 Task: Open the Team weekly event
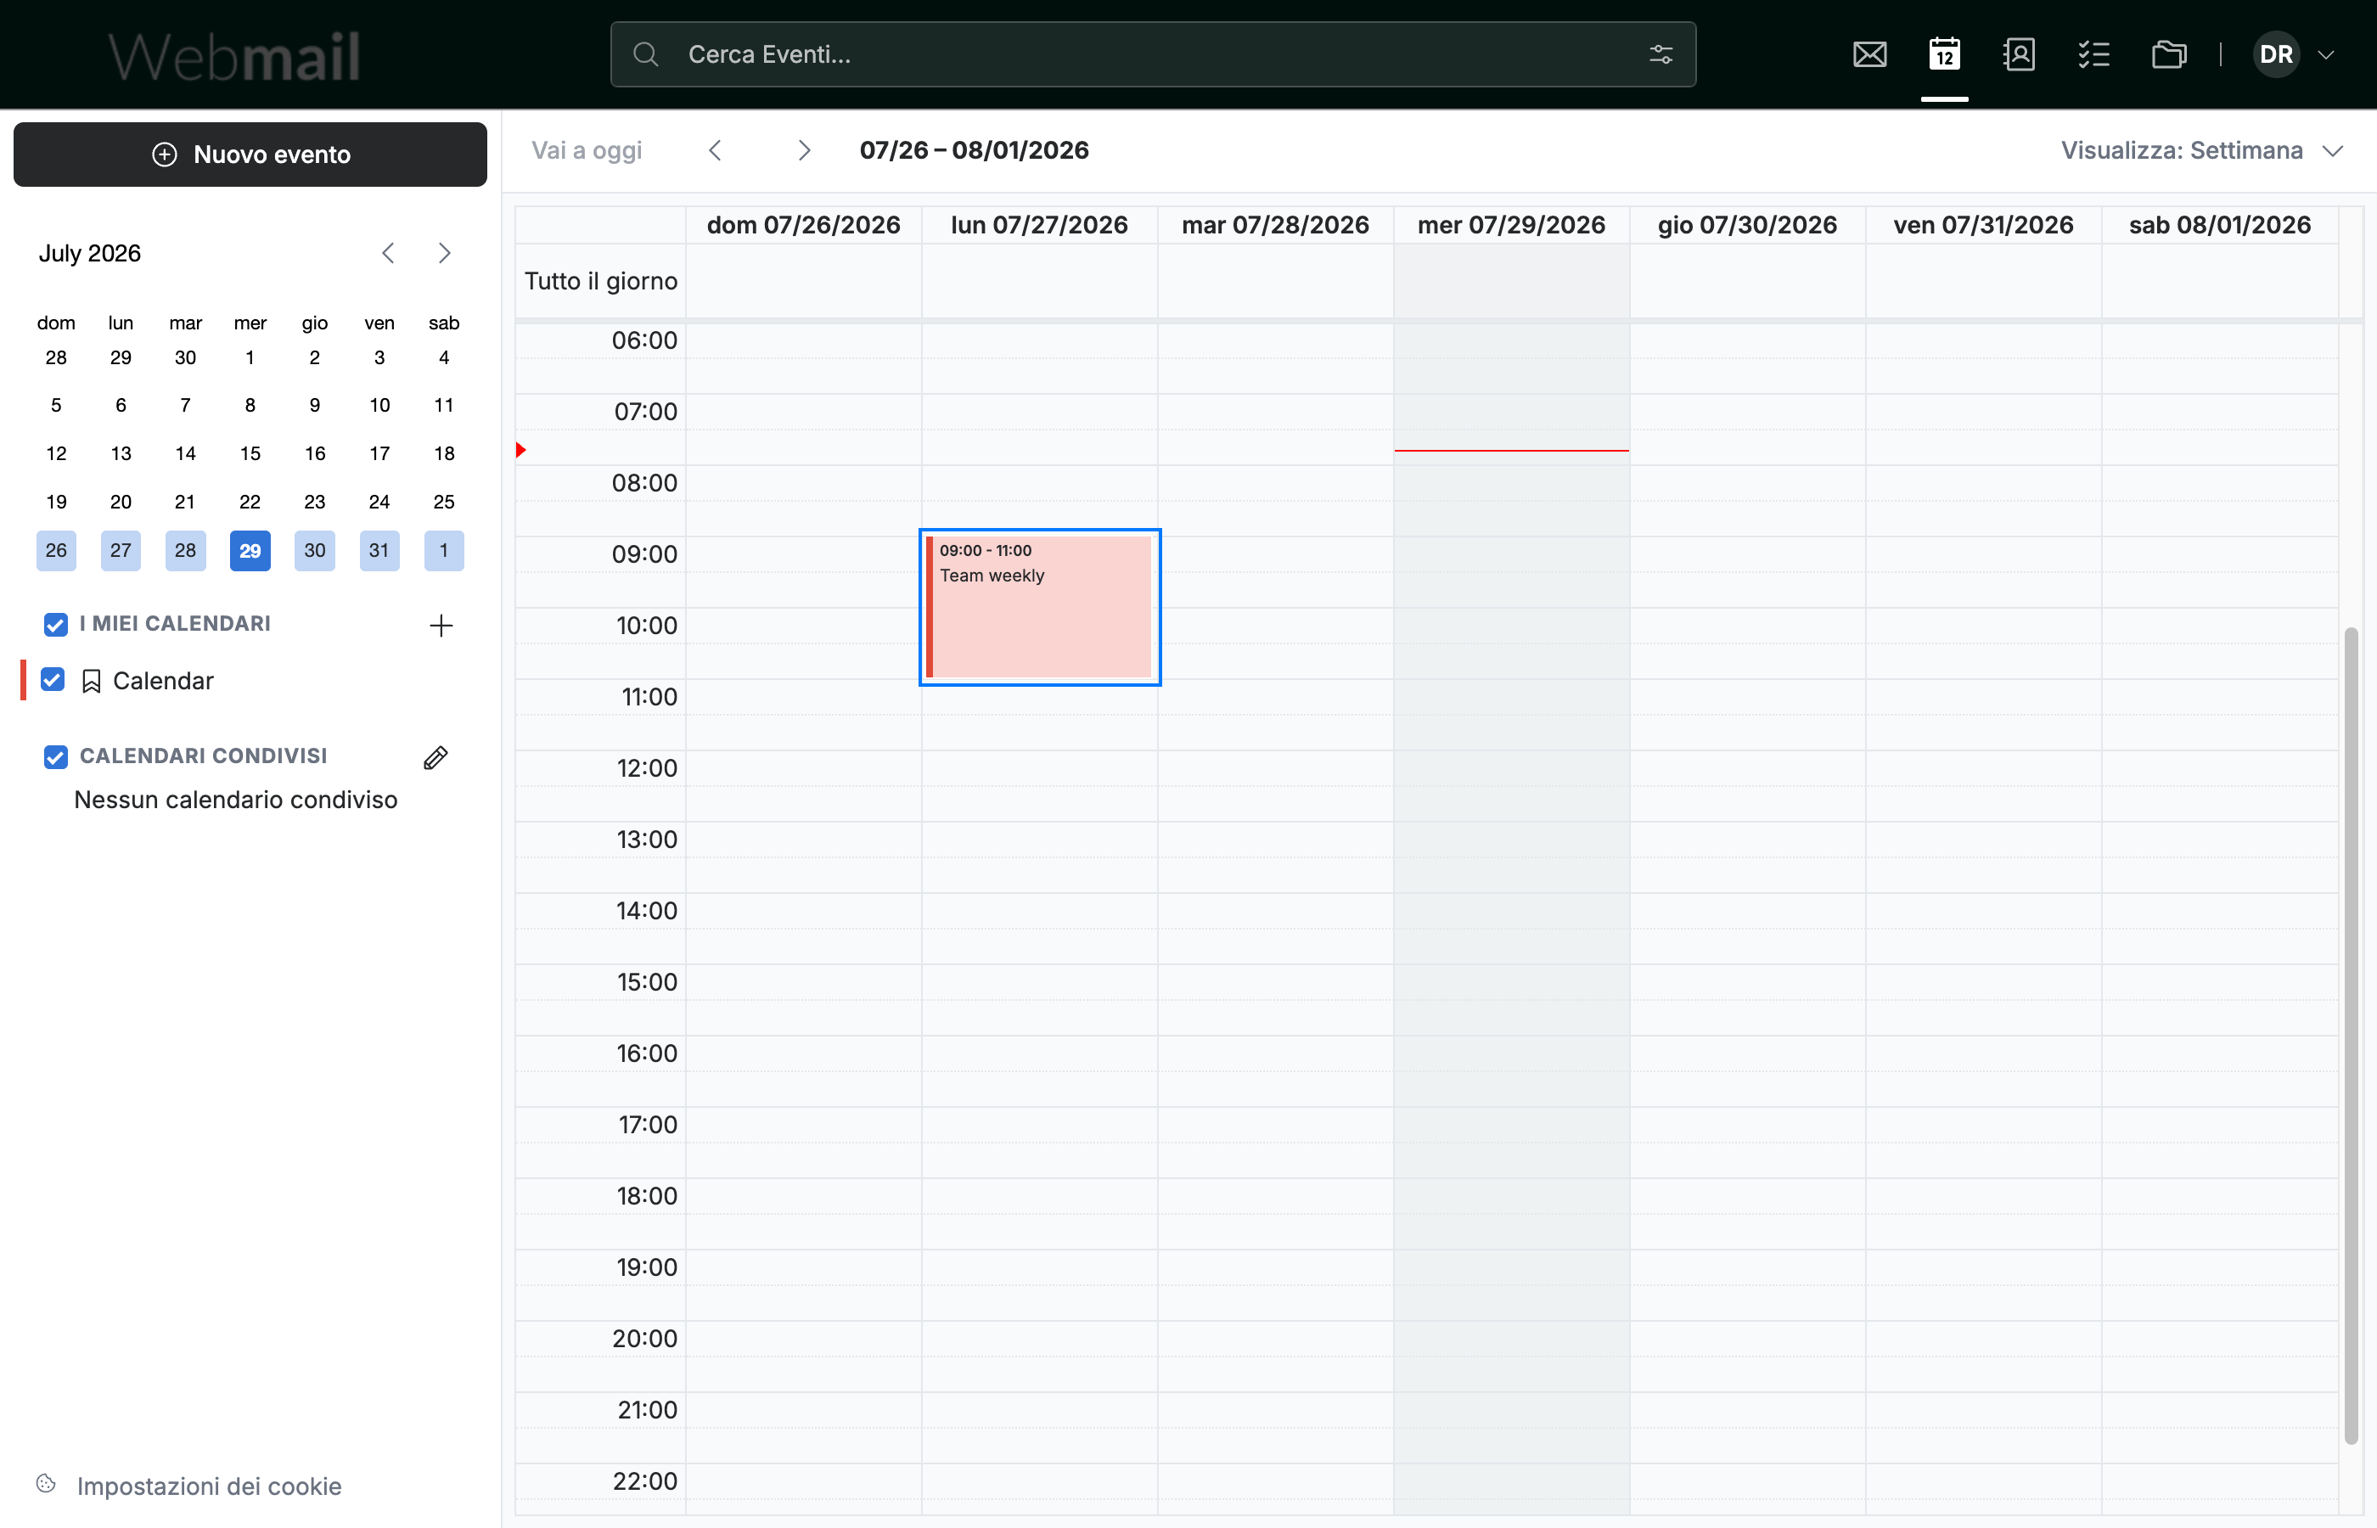[x=1040, y=607]
